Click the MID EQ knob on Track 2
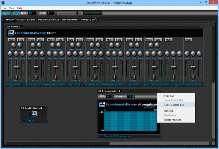This screenshot has width=219, height=149. click(x=36, y=53)
